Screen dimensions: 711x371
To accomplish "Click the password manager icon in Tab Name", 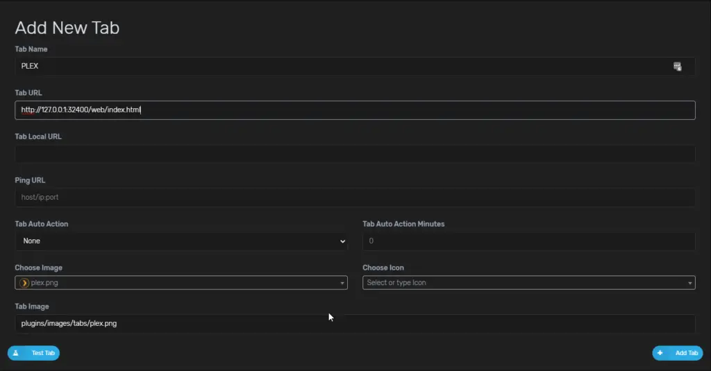I will click(677, 67).
